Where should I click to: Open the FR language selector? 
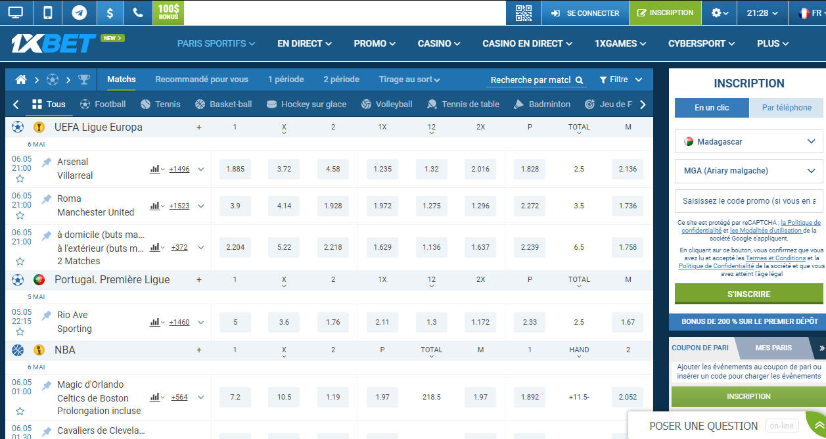pyautogui.click(x=811, y=12)
